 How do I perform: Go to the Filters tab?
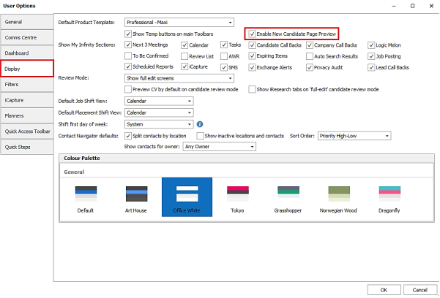click(x=27, y=85)
